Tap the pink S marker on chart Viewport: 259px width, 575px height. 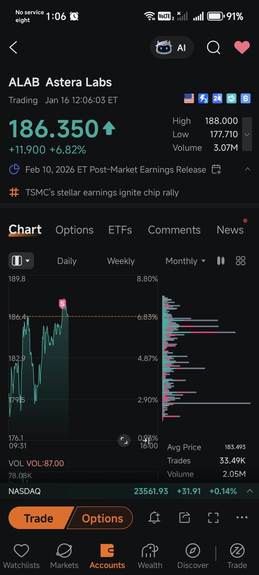tap(62, 304)
